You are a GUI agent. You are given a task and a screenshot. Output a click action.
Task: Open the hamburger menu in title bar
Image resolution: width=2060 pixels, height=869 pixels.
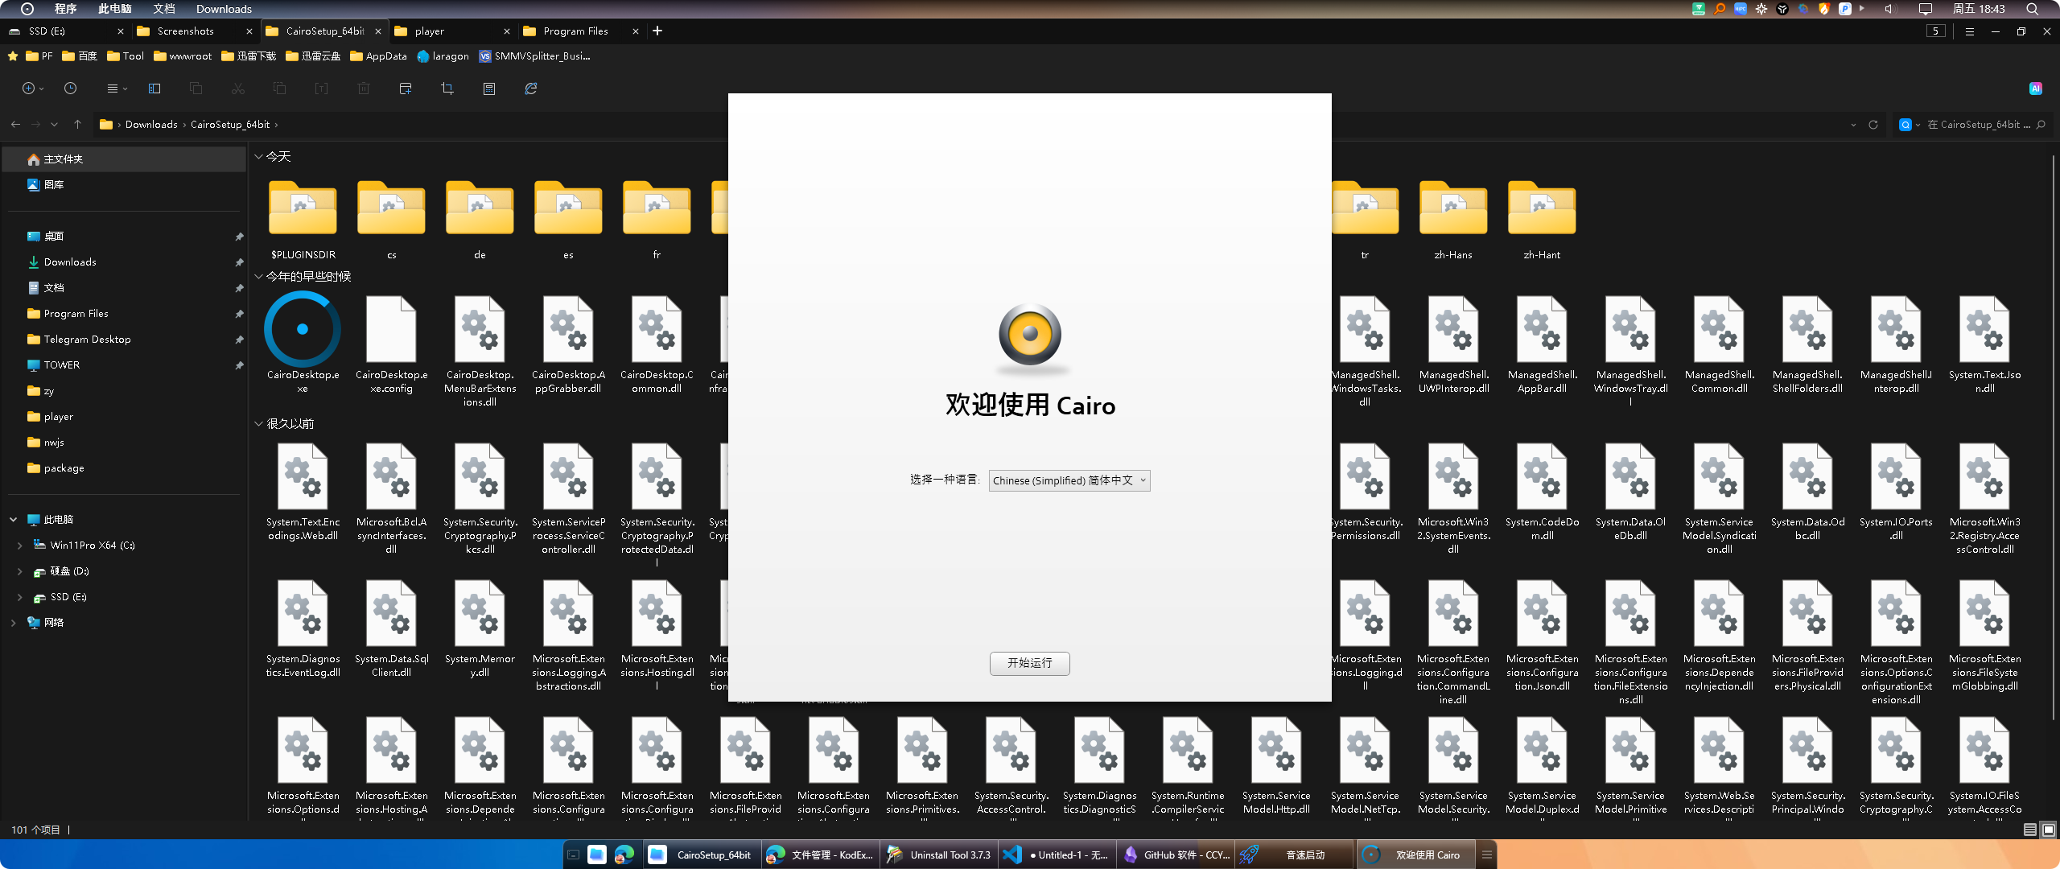point(1969,31)
